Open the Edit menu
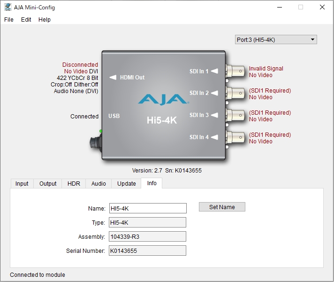Viewport: 334px width, 282px height. point(26,20)
